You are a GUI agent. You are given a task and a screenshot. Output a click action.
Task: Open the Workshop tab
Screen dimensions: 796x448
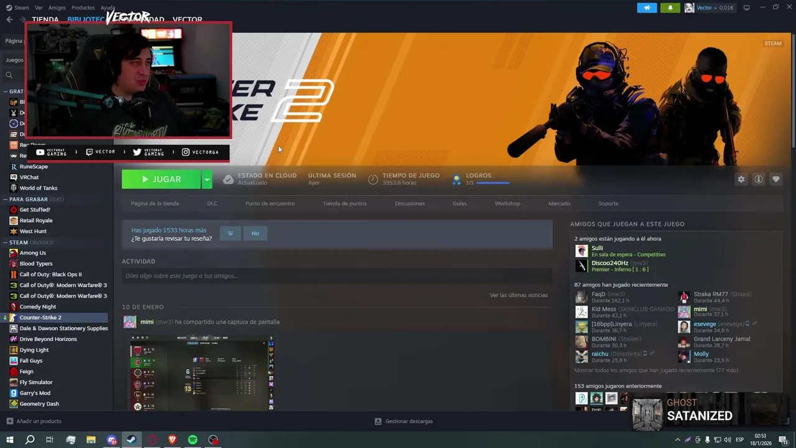pyautogui.click(x=507, y=203)
